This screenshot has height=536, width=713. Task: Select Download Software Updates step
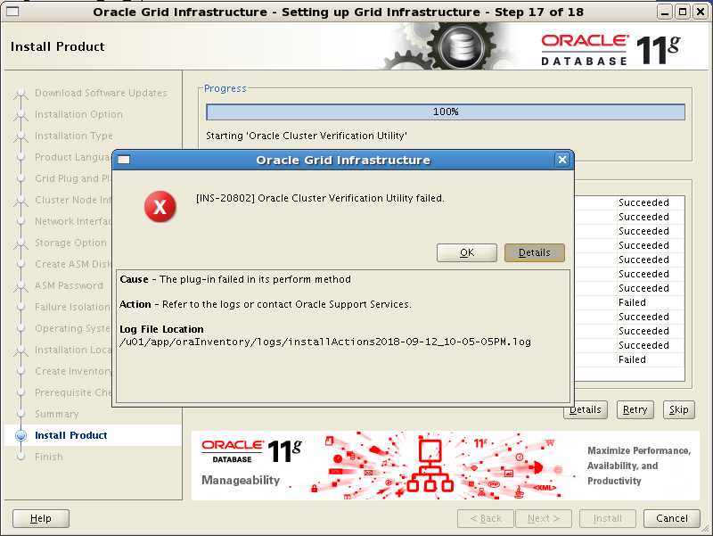click(x=101, y=93)
